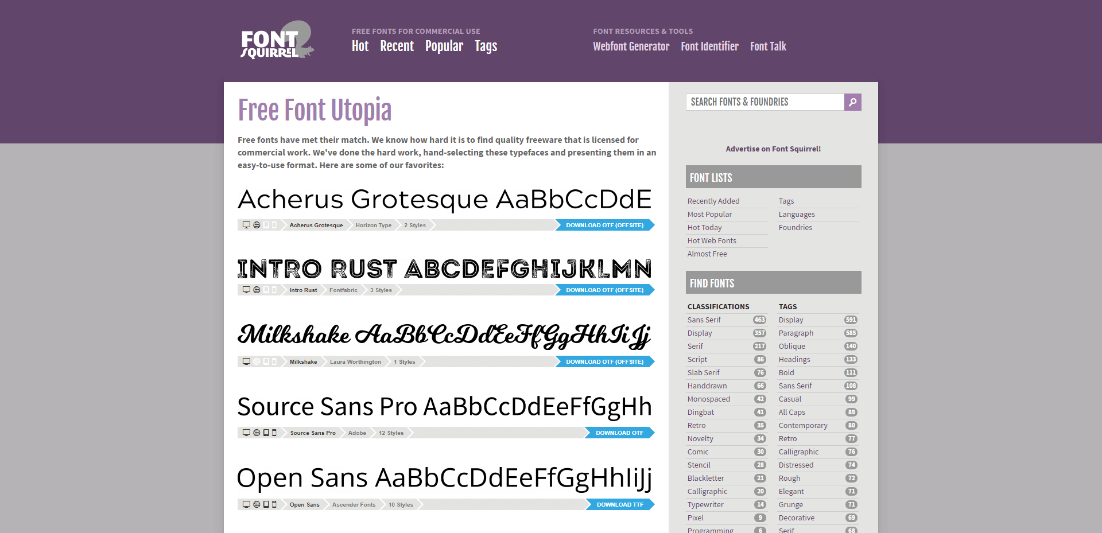This screenshot has width=1102, height=533.
Task: Show the 12 Styles of Source Sans Pro
Action: pyautogui.click(x=391, y=433)
